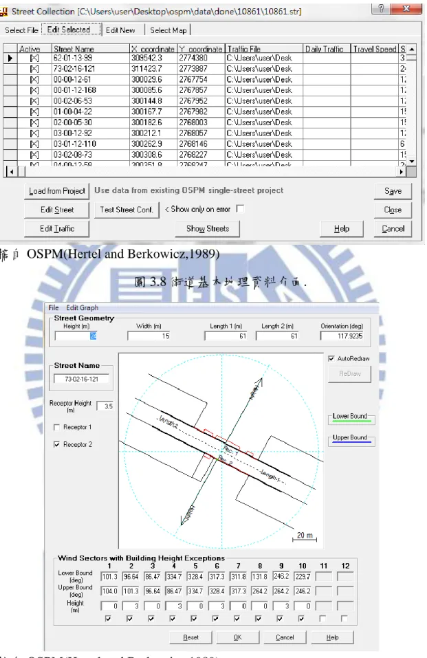Click the Width (m) input field
The height and width of the screenshot is (658, 427).
tap(149, 336)
